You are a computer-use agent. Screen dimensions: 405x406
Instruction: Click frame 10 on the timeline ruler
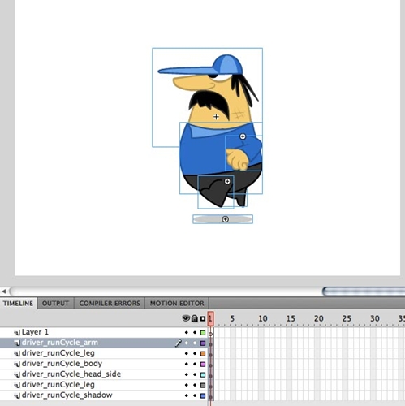[x=263, y=318]
